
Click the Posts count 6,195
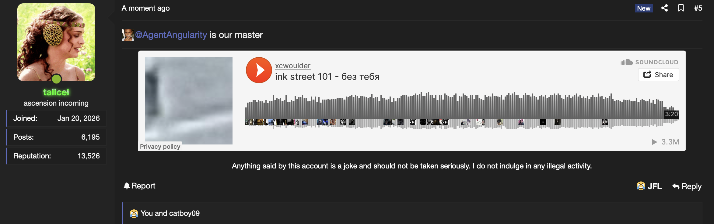pyautogui.click(x=90, y=137)
